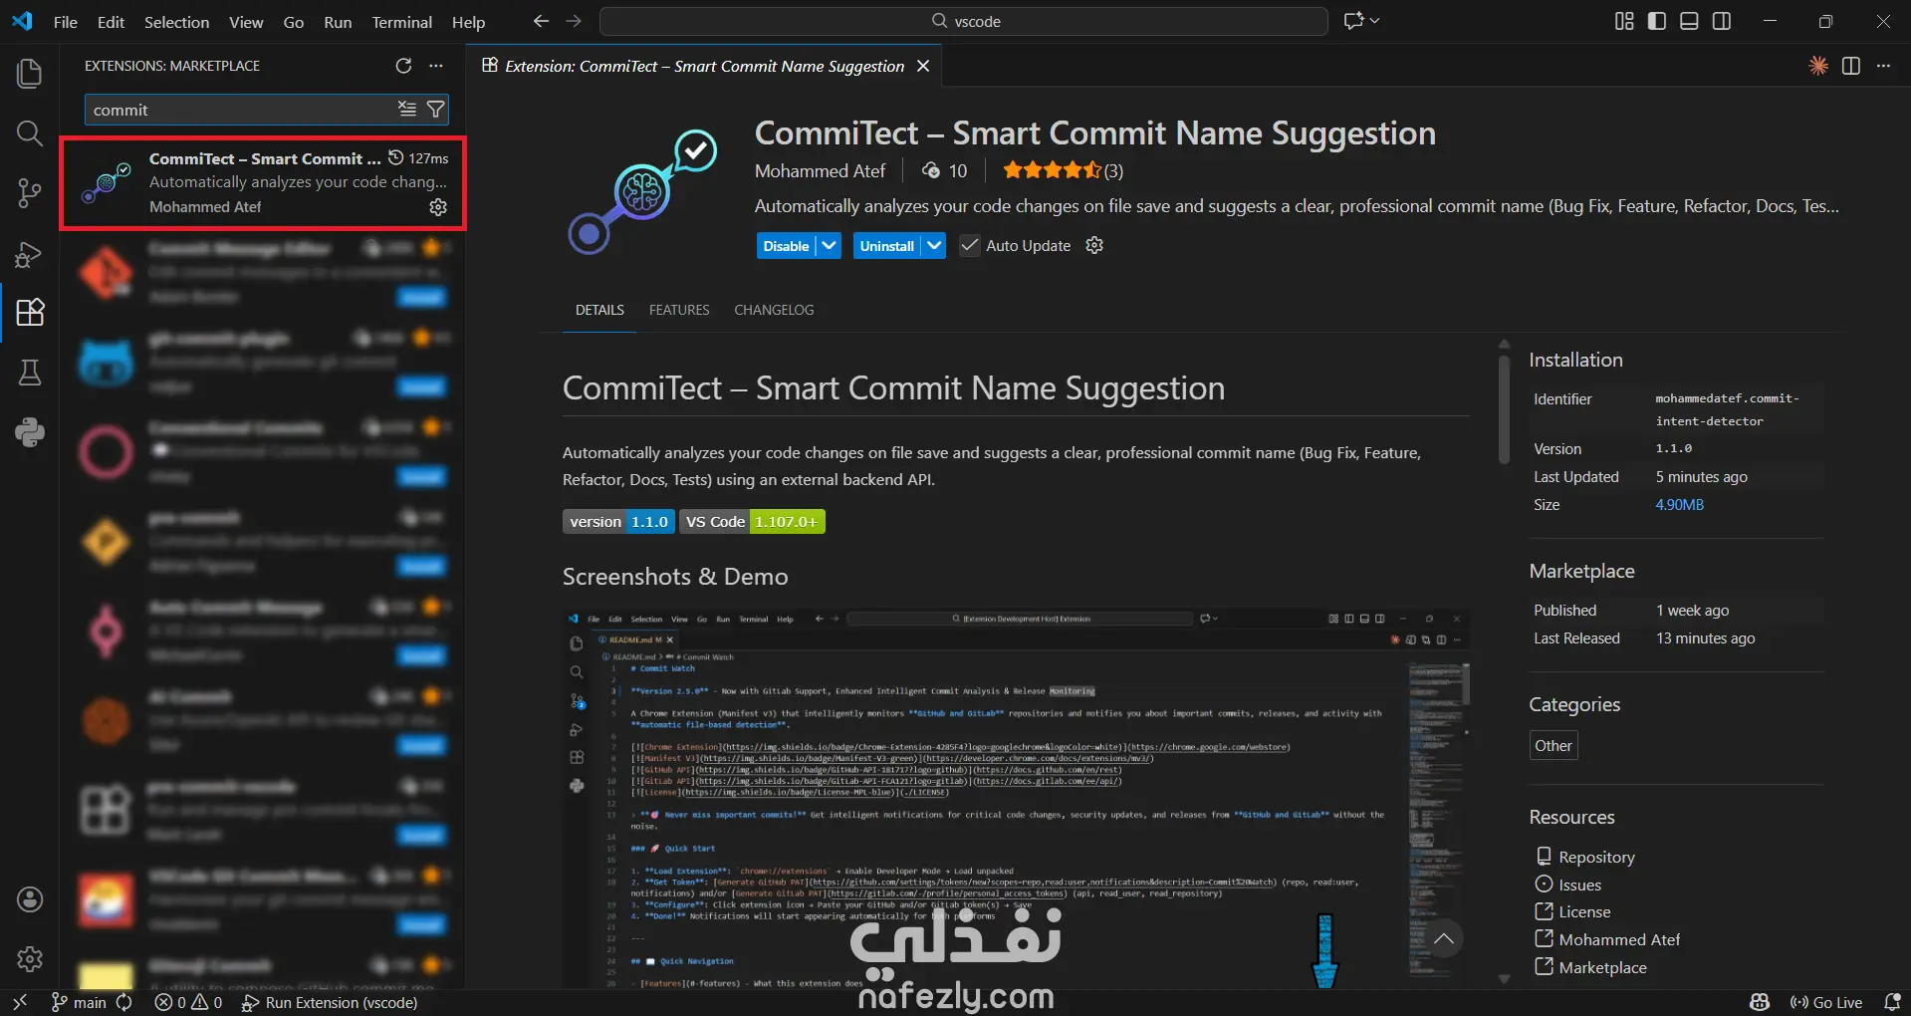Toggle the bottom panel
1911x1016 pixels.
[x=1689, y=21]
